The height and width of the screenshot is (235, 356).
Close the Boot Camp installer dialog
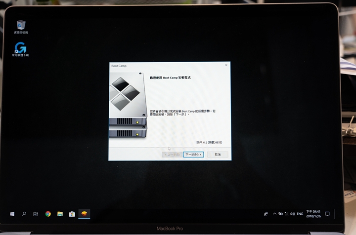pyautogui.click(x=226, y=65)
